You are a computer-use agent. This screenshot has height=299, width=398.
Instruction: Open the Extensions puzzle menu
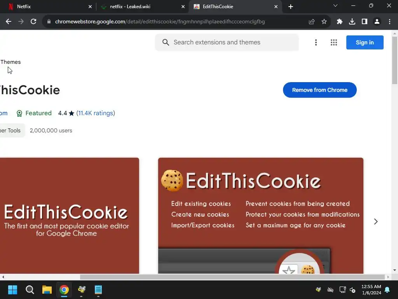click(339, 22)
